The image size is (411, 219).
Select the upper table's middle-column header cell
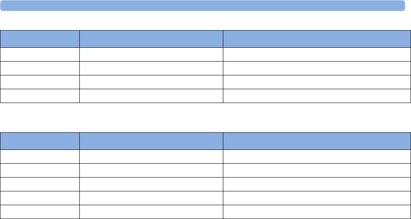coord(151,39)
